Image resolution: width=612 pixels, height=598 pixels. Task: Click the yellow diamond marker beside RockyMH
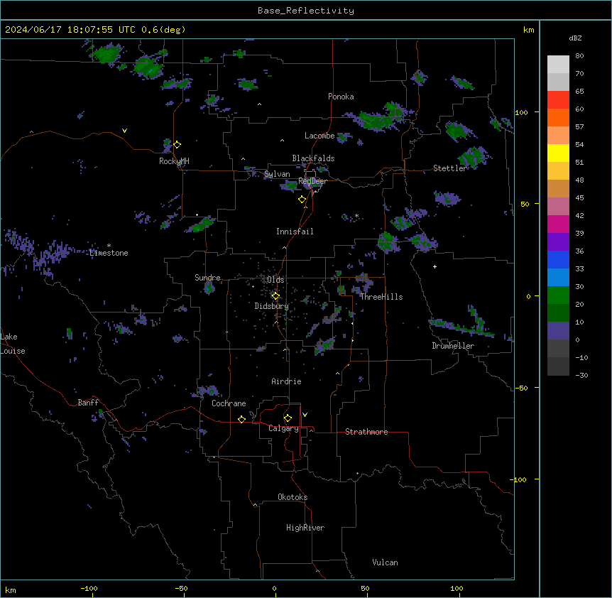coord(177,145)
